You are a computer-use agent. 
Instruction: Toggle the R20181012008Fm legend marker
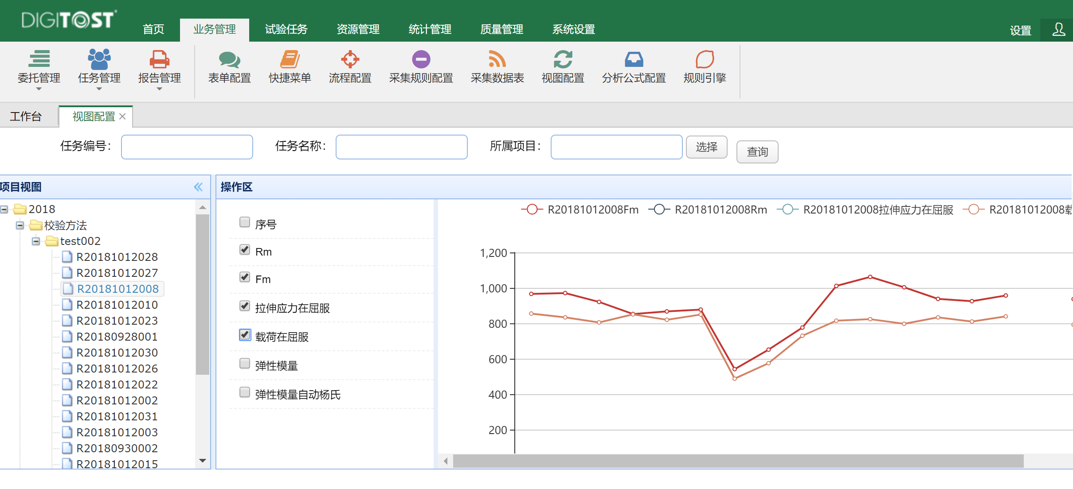[532, 210]
